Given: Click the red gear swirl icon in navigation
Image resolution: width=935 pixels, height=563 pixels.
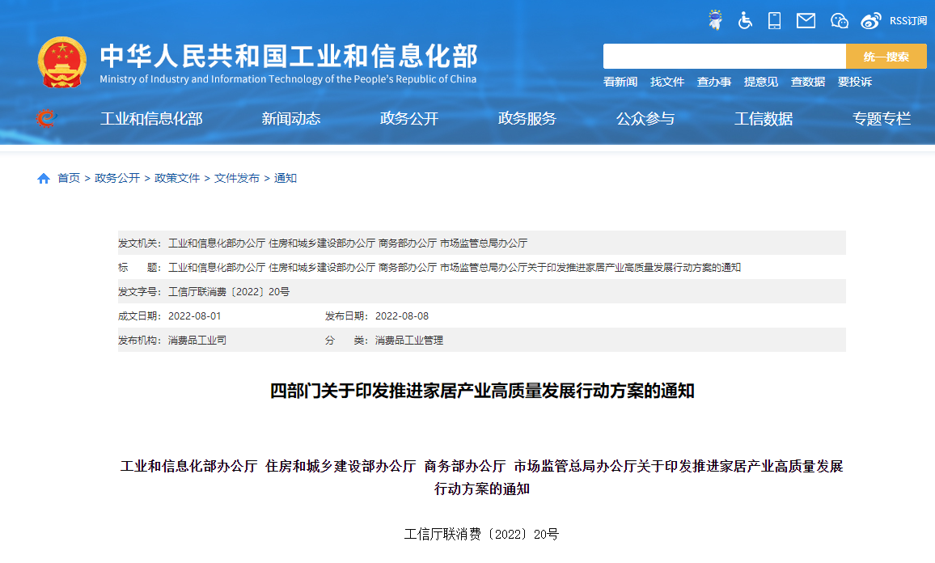Looking at the screenshot, I should coord(45,118).
